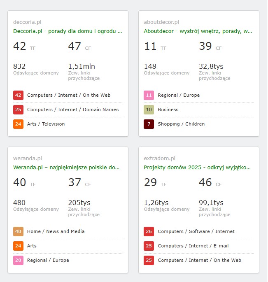Click the pink 20 Regional / Europe badge
Screen dimensions: 268x282
(18, 260)
